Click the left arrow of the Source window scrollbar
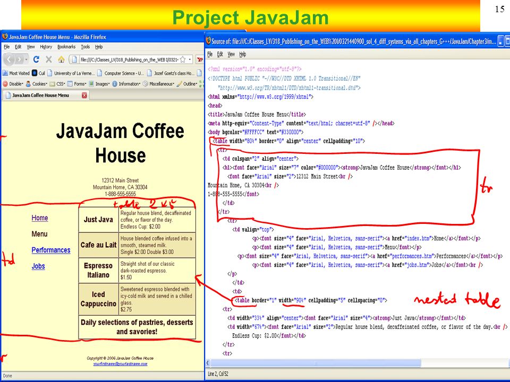Viewport: 510px width, 382px height. pyautogui.click(x=208, y=363)
